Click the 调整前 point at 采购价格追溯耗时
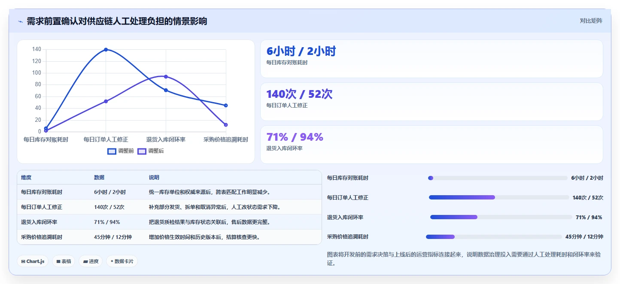Screen dimensions: 620x284 226,106
